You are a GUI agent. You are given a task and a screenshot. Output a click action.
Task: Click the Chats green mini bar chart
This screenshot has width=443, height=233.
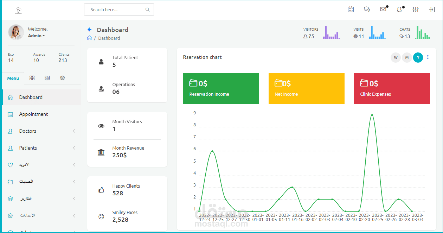[x=423, y=32]
